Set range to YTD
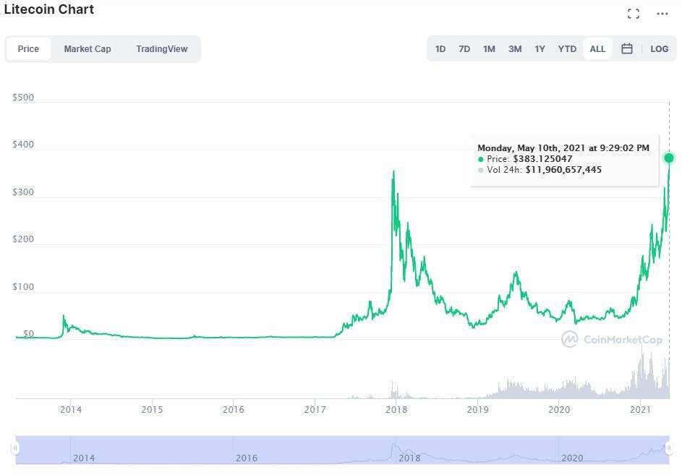This screenshot has height=475, width=682. pyautogui.click(x=567, y=49)
